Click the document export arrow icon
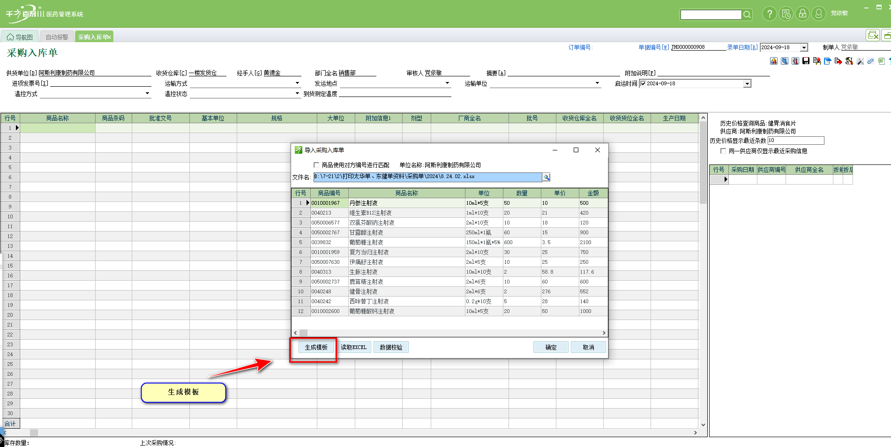891x447 pixels. 838,61
